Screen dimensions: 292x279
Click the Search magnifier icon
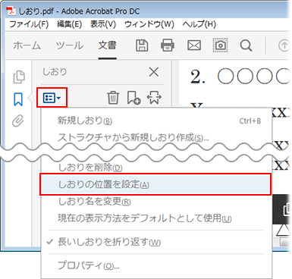[246, 45]
